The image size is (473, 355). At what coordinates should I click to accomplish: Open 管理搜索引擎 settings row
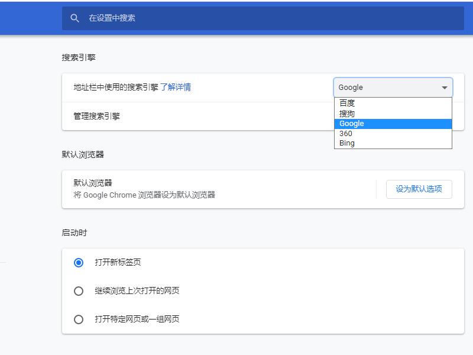click(x=99, y=117)
